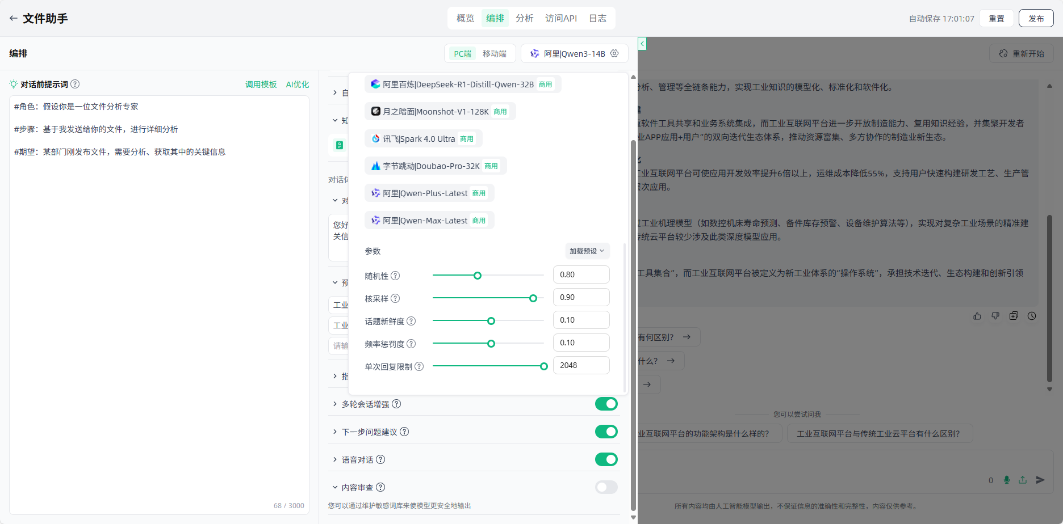1063x524 pixels.
Task: Click the clock history icon under the reply
Action: click(1032, 316)
